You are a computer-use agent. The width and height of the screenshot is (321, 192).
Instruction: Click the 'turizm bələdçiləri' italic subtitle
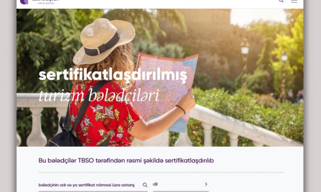99,96
